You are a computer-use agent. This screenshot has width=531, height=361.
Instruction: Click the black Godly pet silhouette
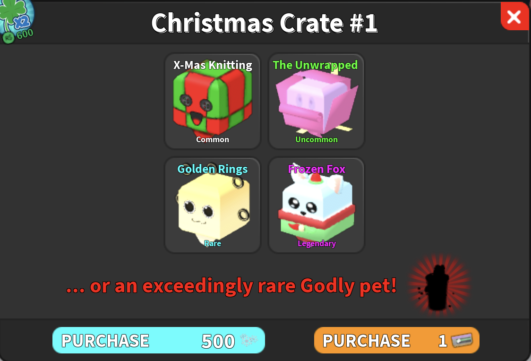(438, 287)
